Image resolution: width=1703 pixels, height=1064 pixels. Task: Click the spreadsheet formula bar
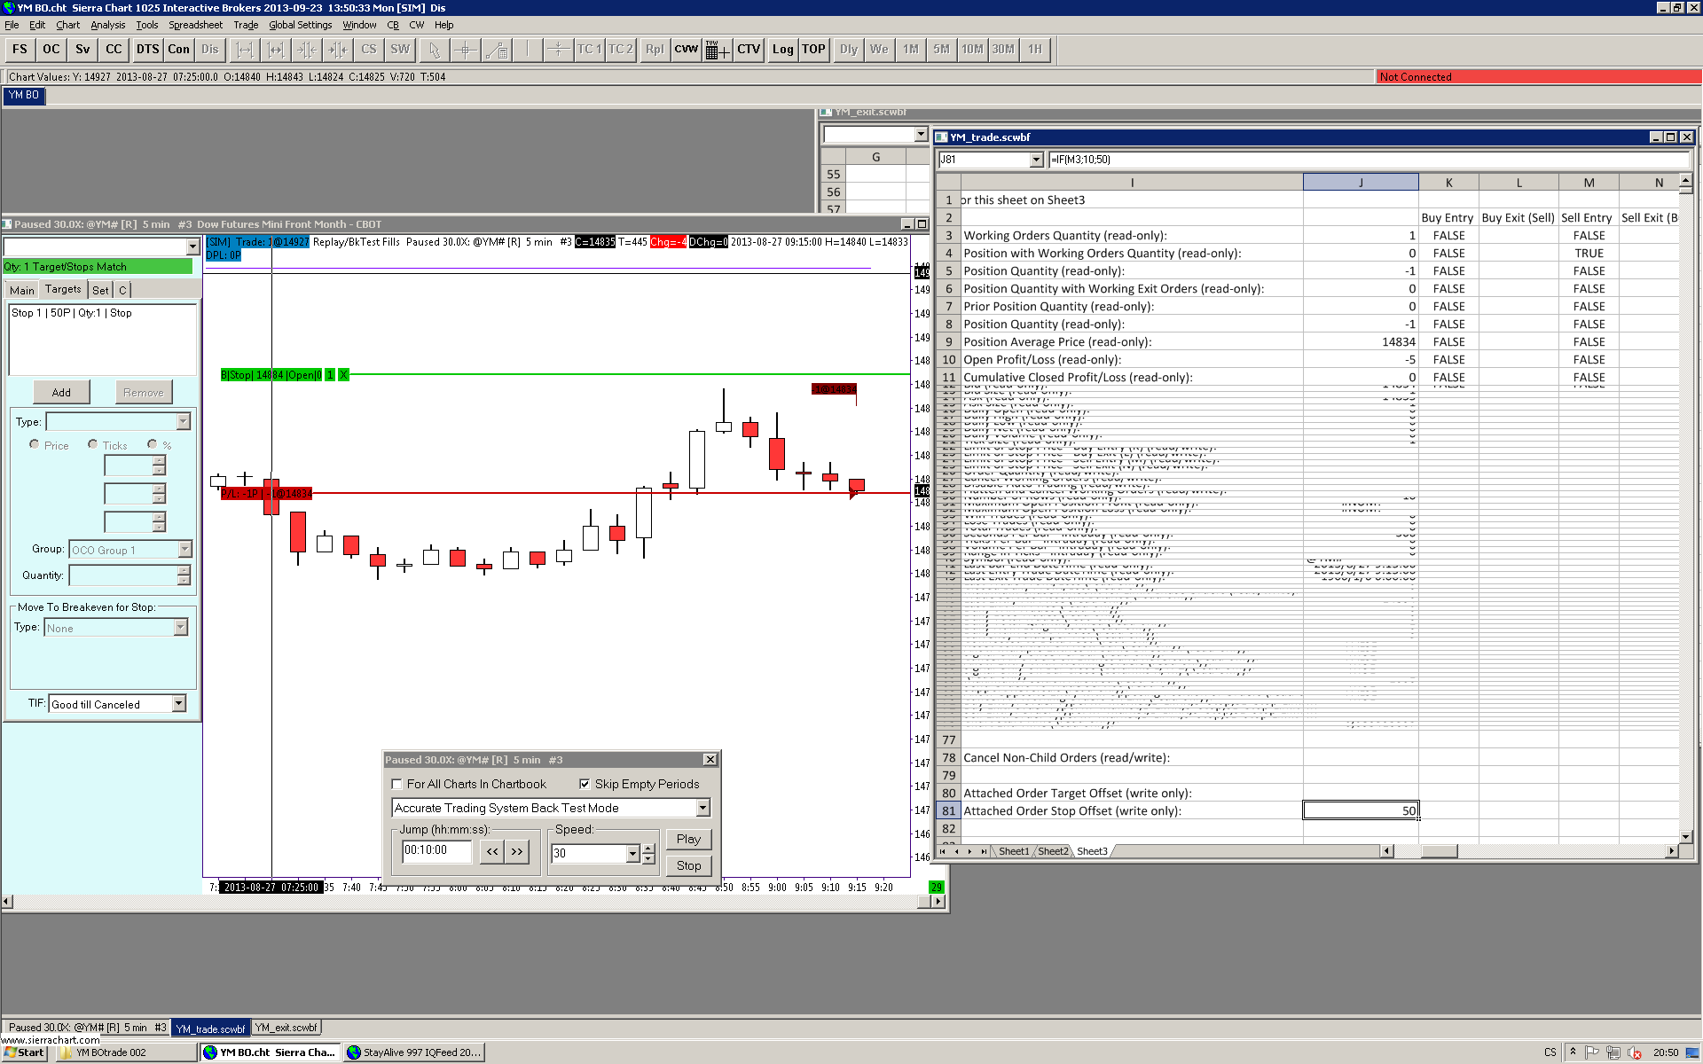pyautogui.click(x=1369, y=160)
